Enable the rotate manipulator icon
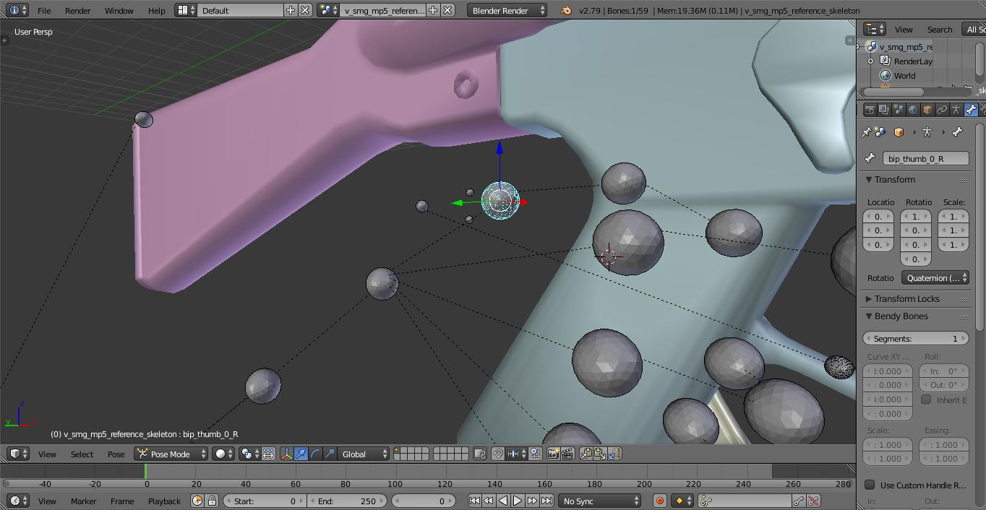Screen dimensions: 986x510 click(x=315, y=454)
